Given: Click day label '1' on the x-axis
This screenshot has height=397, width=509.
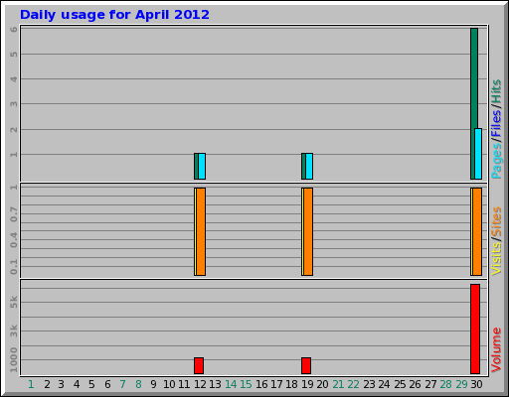Looking at the screenshot, I should tap(31, 384).
